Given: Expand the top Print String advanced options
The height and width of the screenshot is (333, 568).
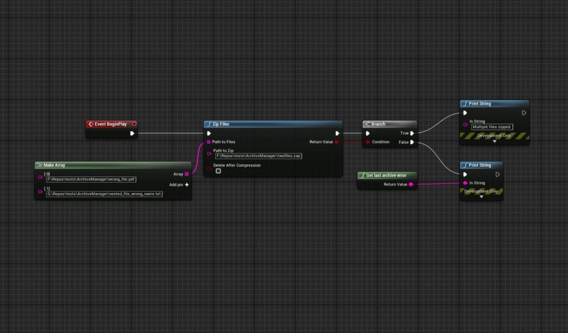Looking at the screenshot, I should [495, 142].
